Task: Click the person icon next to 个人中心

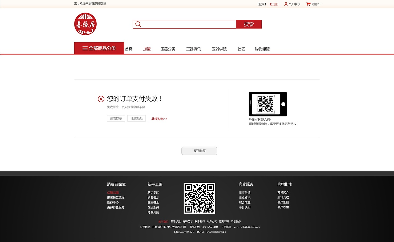Action: [x=286, y=4]
